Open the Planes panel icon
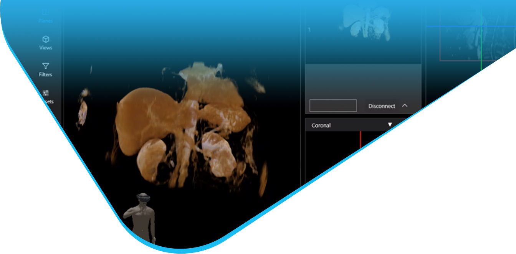 [x=45, y=14]
